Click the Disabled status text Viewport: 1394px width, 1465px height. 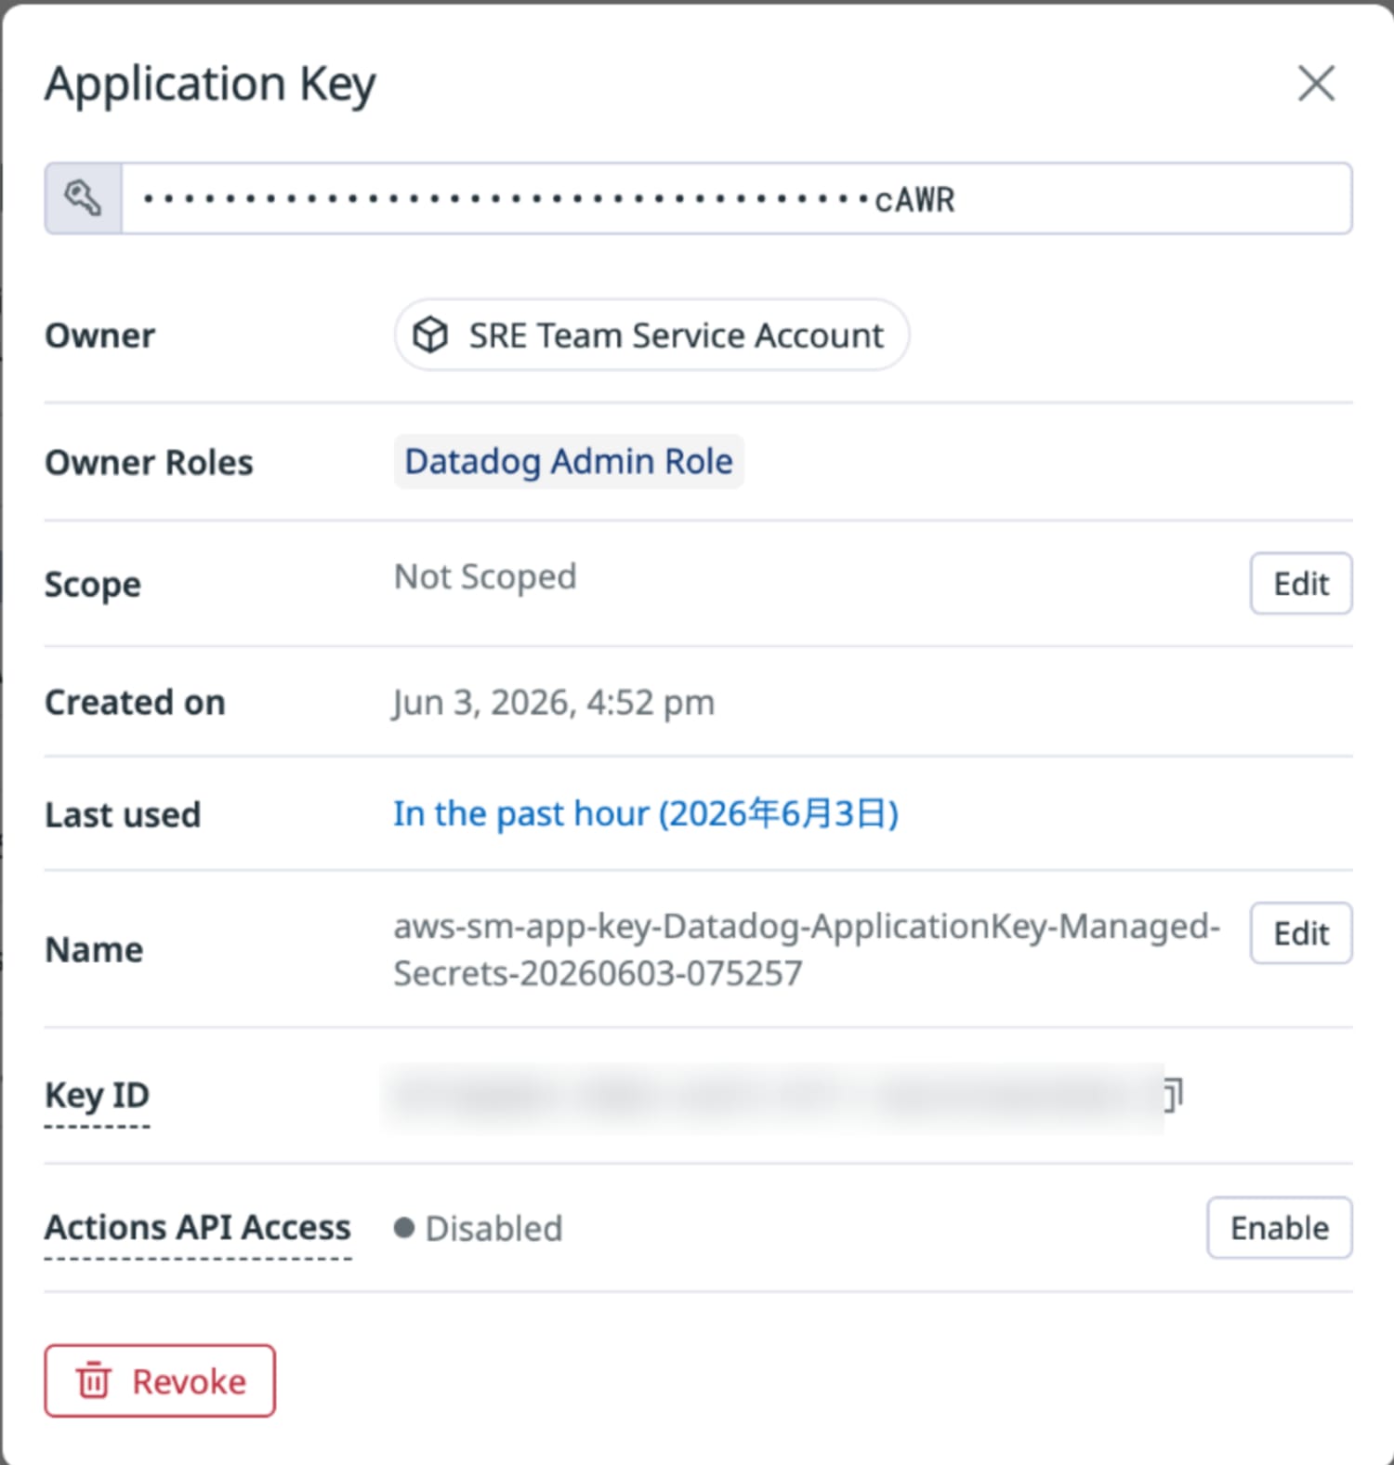(x=493, y=1229)
